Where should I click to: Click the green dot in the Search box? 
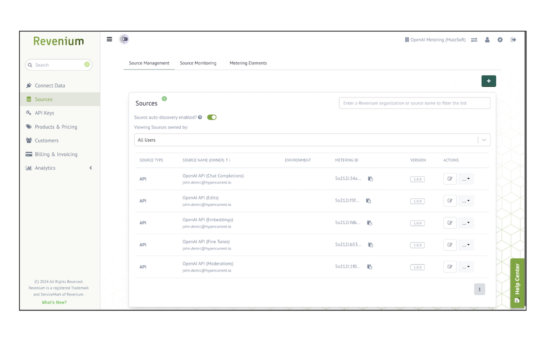87,64
